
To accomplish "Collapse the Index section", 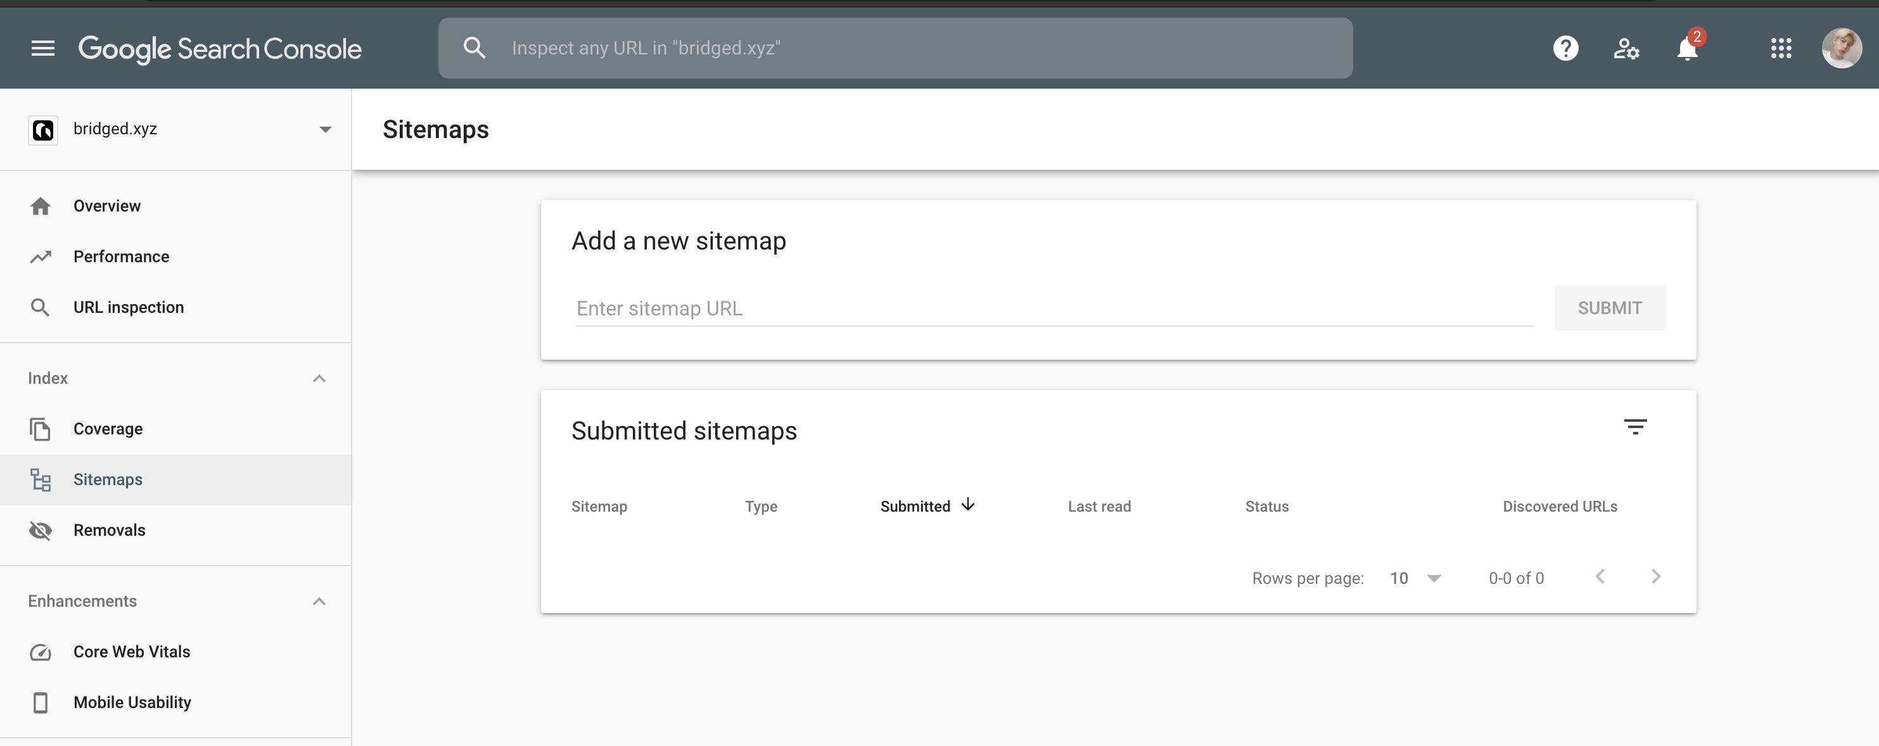I will [x=319, y=377].
